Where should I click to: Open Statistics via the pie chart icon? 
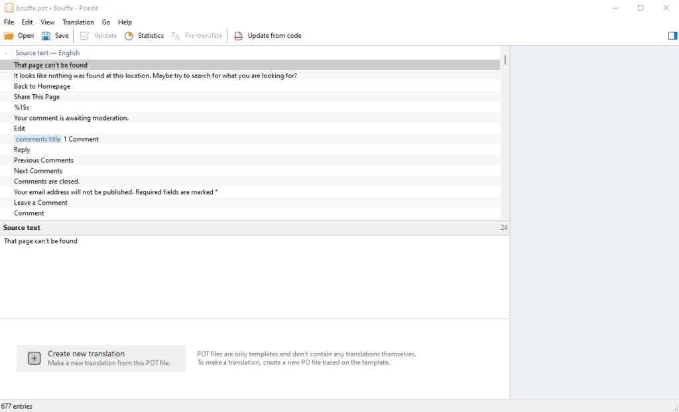point(129,36)
